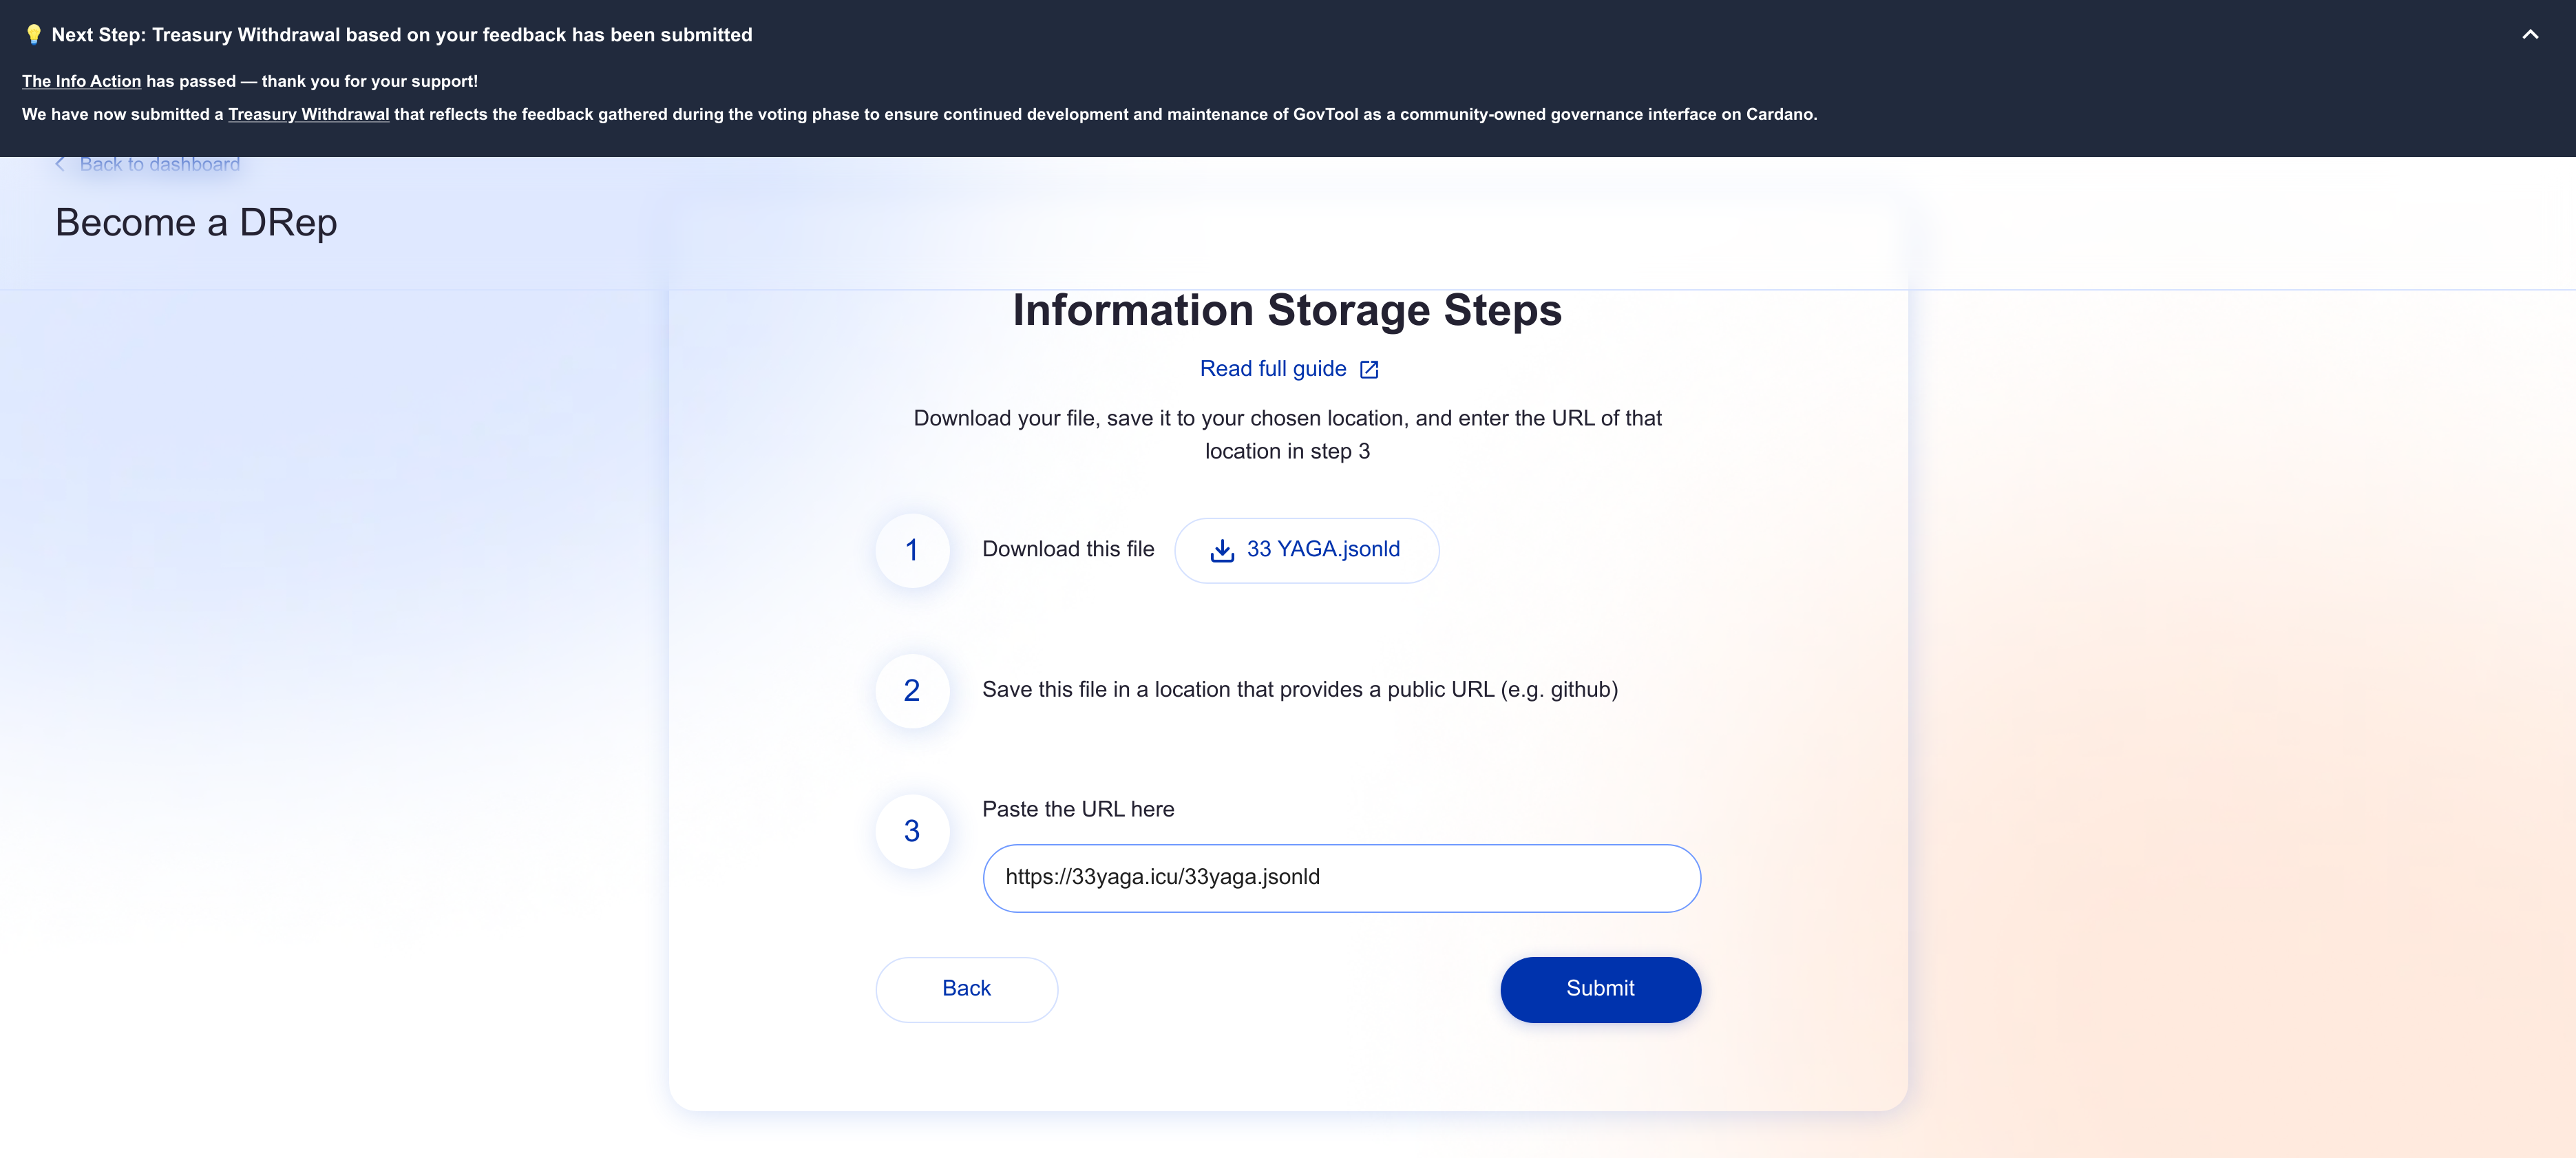Download the 33 YAGA.jsonld file

1322,550
